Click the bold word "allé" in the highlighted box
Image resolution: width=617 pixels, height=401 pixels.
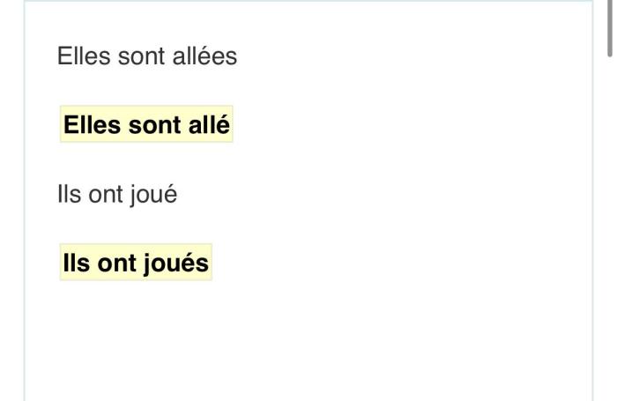tap(210, 125)
